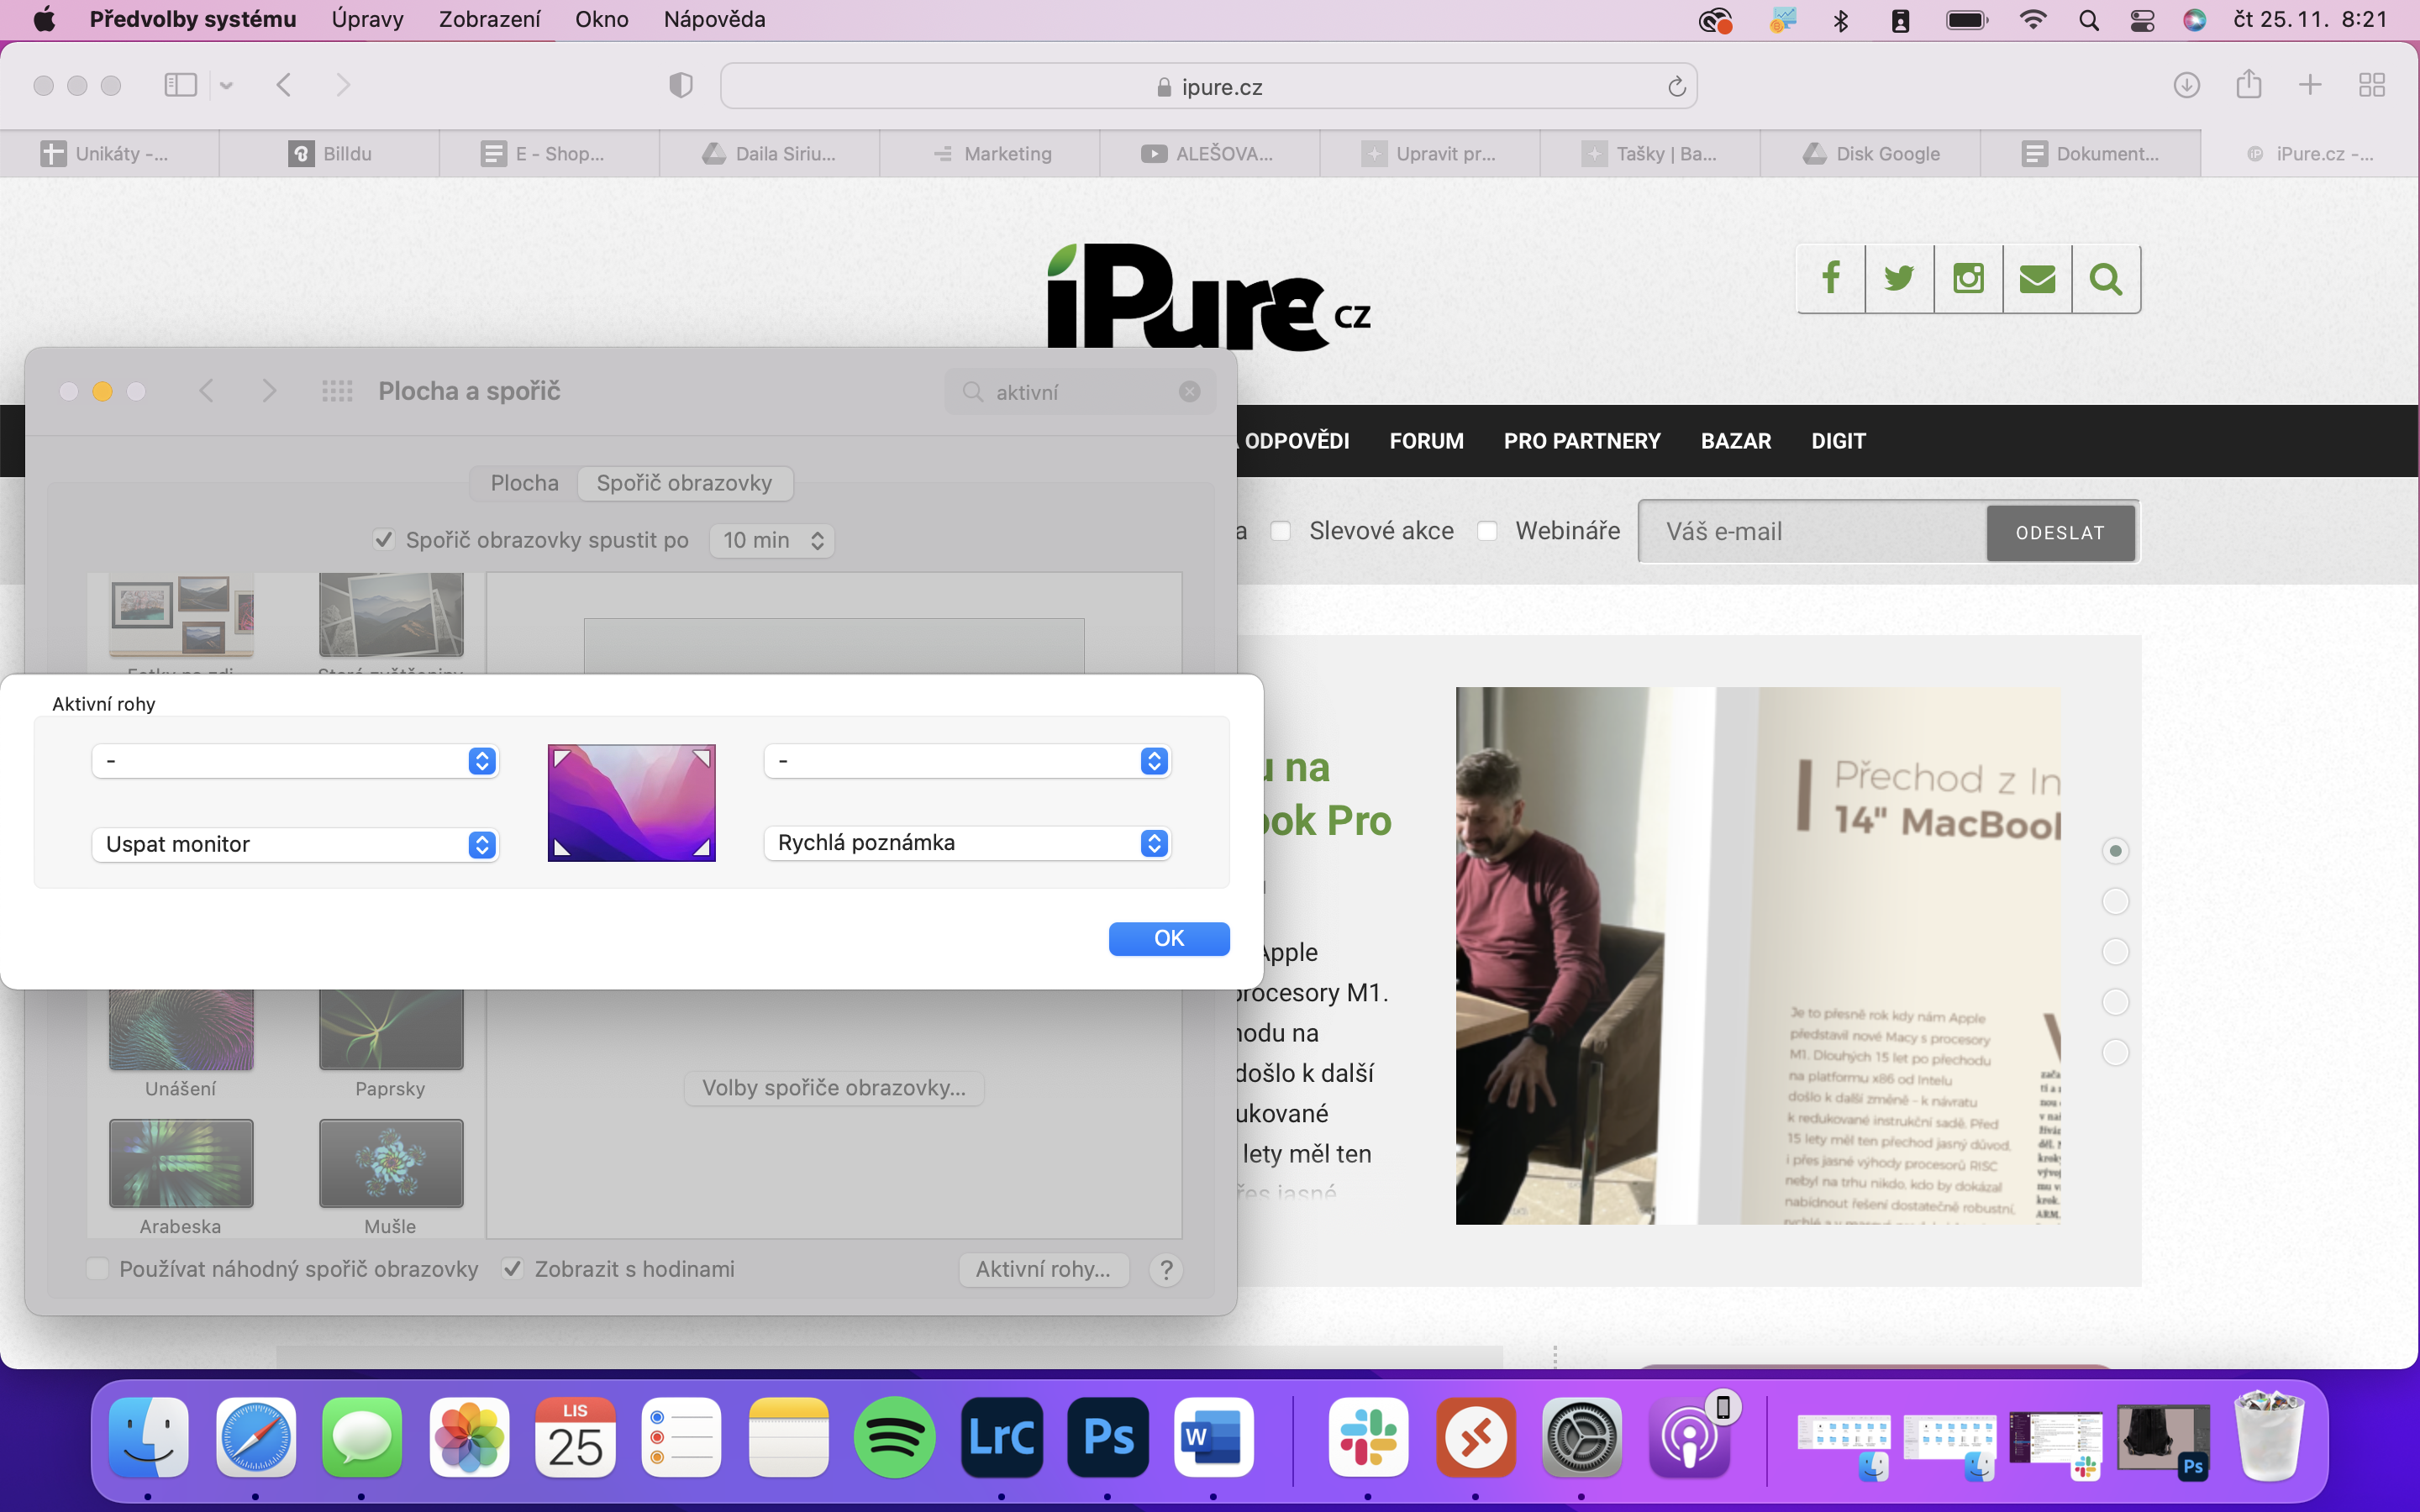The image size is (2420, 1512).
Task: Enable the Webináře checkbox
Action: 1487,531
